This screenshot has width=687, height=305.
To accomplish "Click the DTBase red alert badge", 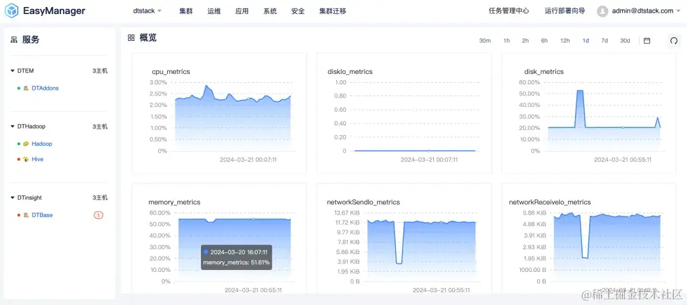I will point(99,215).
